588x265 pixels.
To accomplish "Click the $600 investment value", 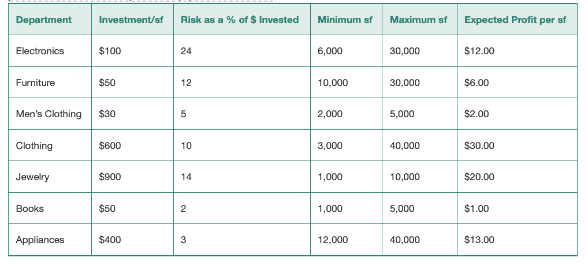I will (x=110, y=145).
